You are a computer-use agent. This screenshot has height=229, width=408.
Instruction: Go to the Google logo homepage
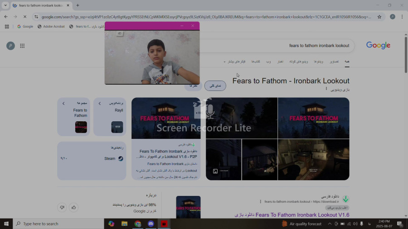[378, 45]
